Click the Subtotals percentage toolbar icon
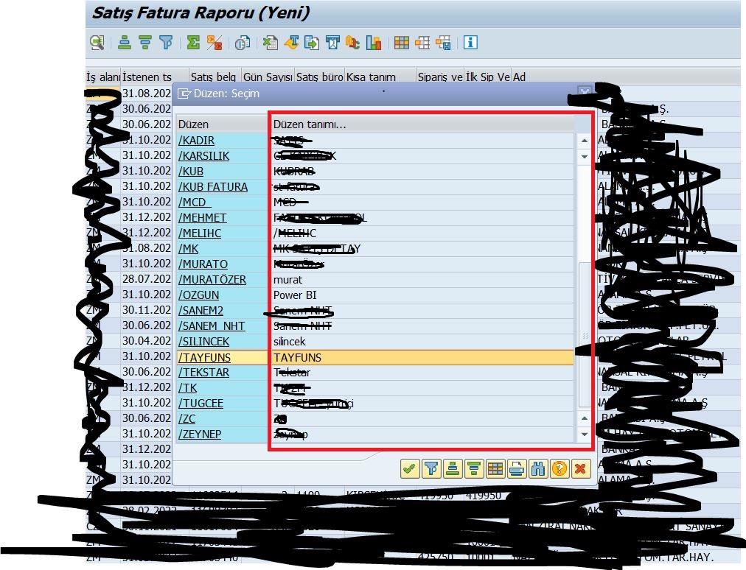The width and height of the screenshot is (746, 570). 214,43
